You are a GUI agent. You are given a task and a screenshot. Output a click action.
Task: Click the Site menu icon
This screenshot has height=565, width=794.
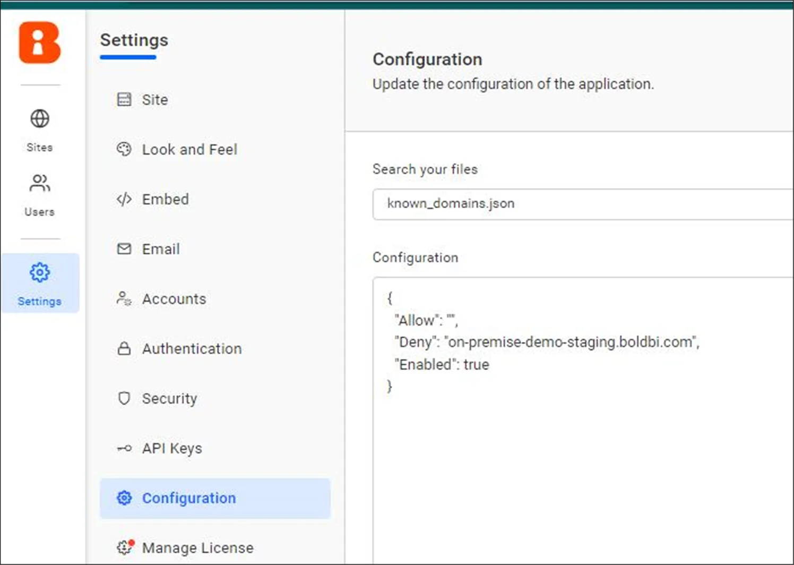(x=124, y=99)
